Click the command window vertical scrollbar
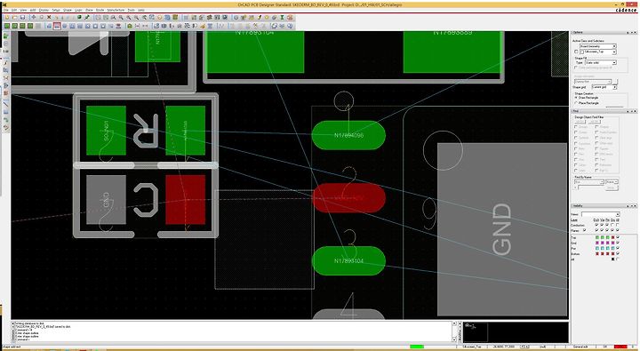Image resolution: width=640 pixels, height=351 pixels. click(454, 331)
